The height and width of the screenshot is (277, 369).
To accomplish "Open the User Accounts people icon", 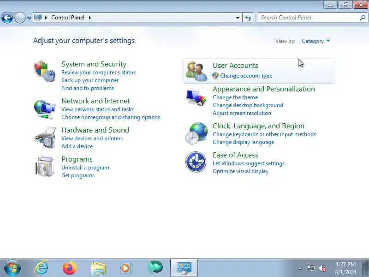I will [196, 72].
